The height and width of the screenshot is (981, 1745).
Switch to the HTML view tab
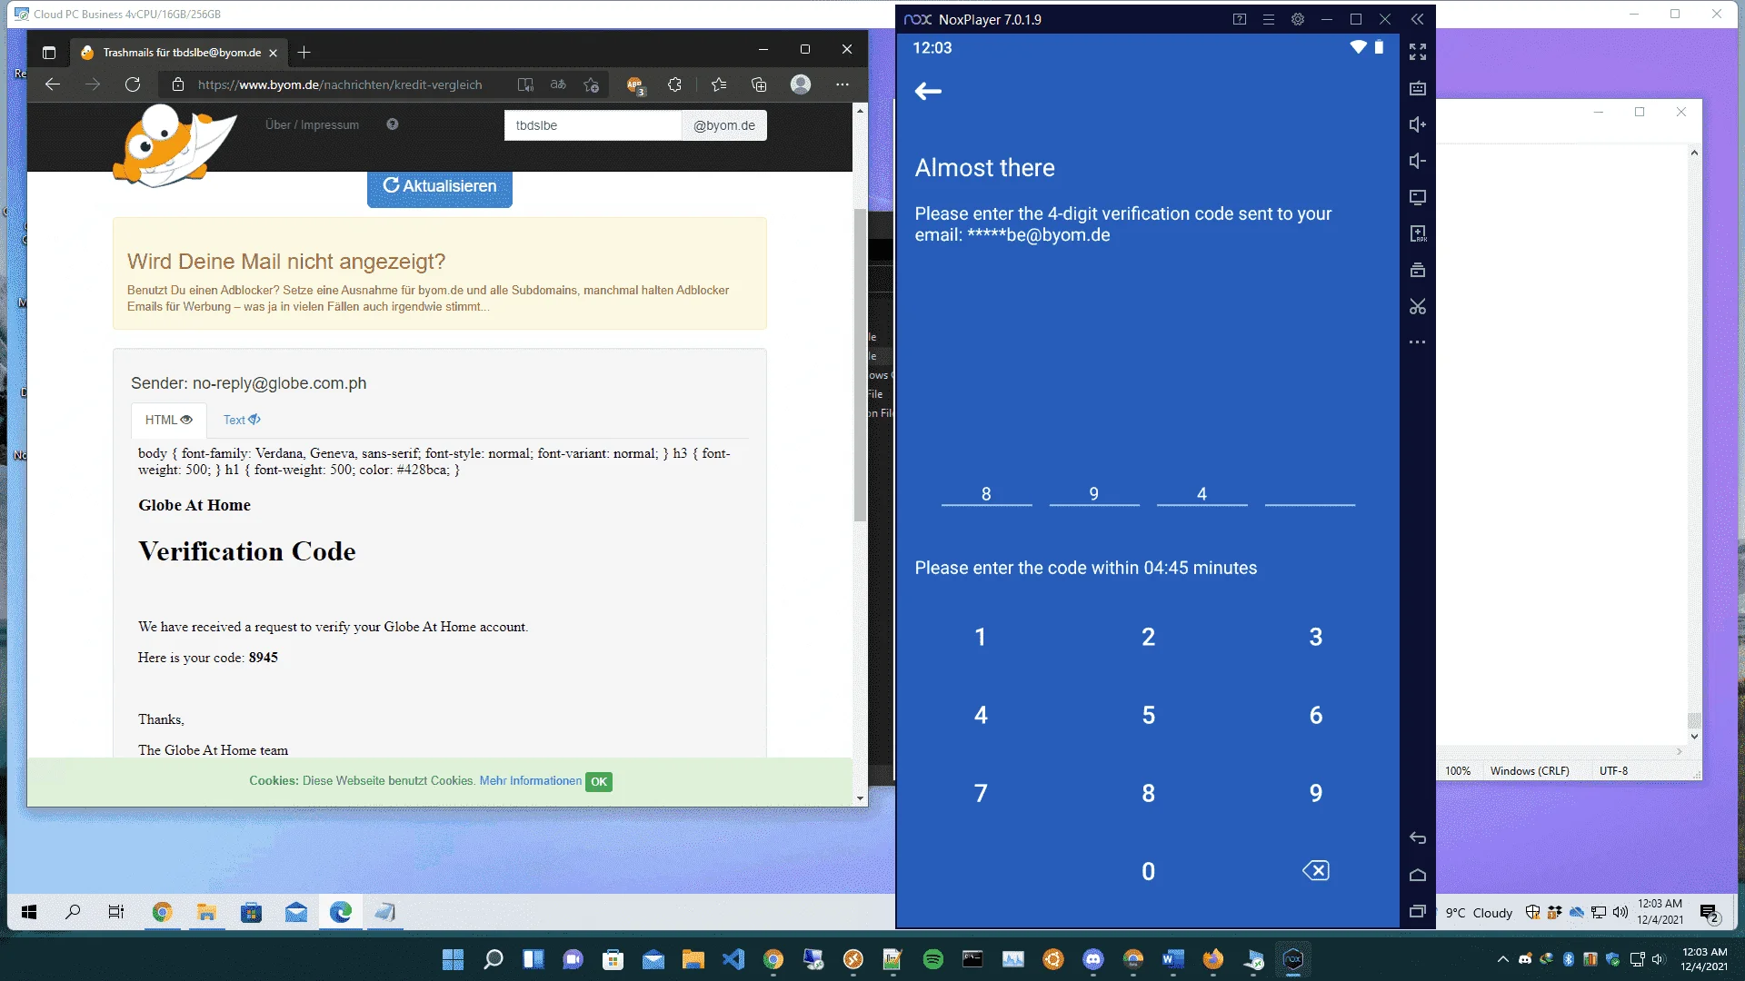click(x=169, y=420)
